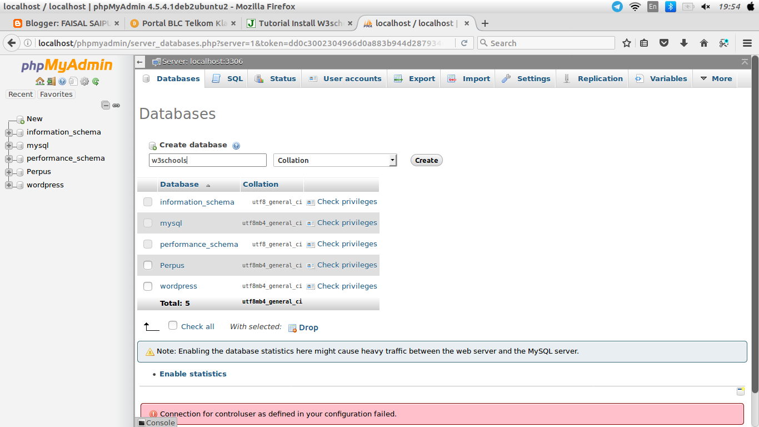Collapse all tree nodes using the minus icon
This screenshot has height=427, width=759.
pyautogui.click(x=106, y=105)
